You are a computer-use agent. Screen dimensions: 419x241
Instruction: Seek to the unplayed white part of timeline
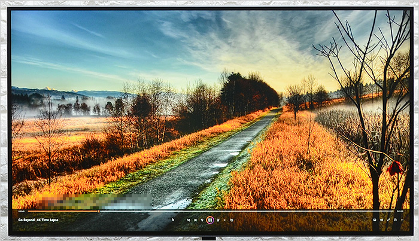click(239, 211)
